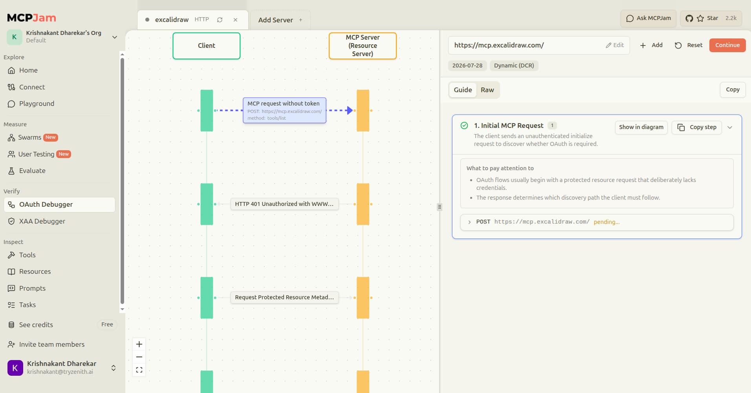The height and width of the screenshot is (393, 751).
Task: Open the Tasks list icon
Action: click(x=11, y=305)
